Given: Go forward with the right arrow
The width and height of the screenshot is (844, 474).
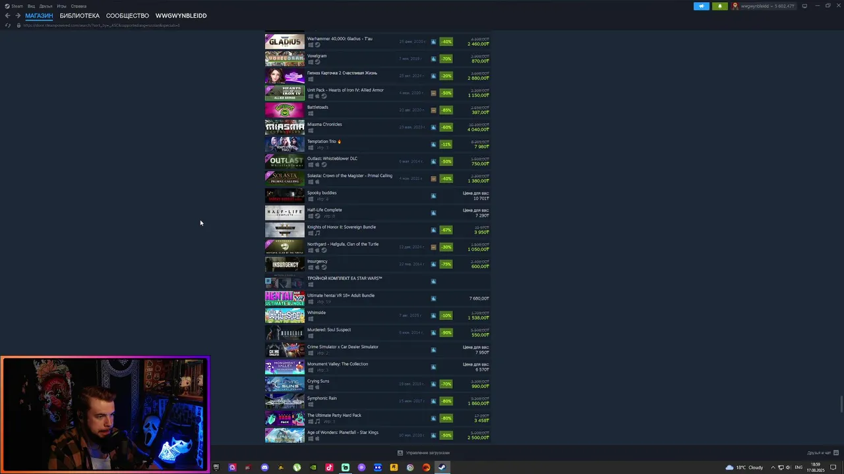Looking at the screenshot, I should point(18,16).
